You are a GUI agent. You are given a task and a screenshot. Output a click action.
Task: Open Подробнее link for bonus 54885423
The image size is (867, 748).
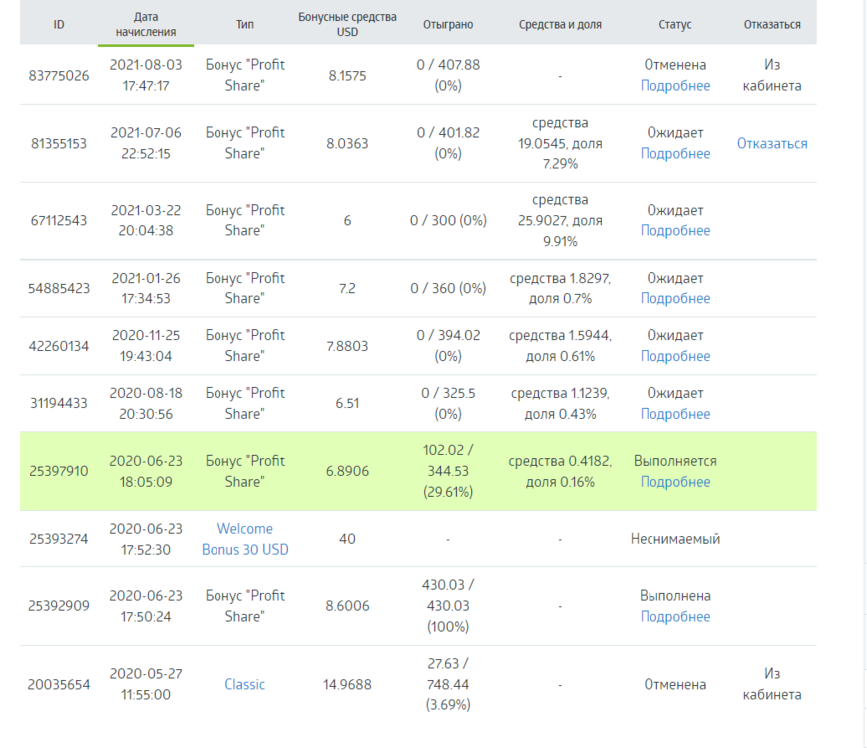pyautogui.click(x=675, y=298)
